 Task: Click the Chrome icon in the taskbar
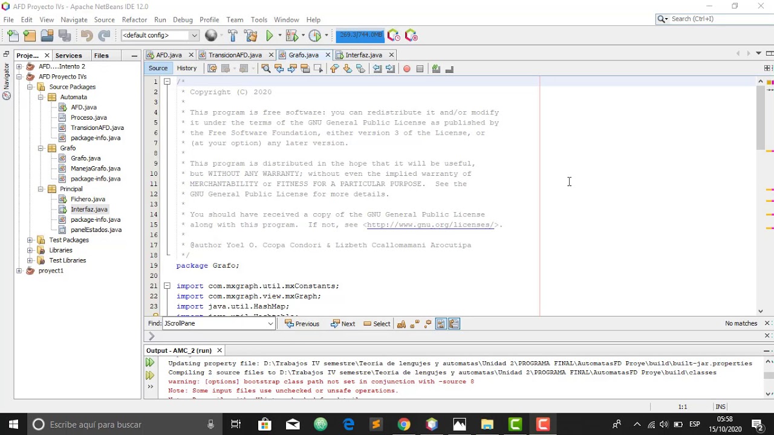coord(403,424)
